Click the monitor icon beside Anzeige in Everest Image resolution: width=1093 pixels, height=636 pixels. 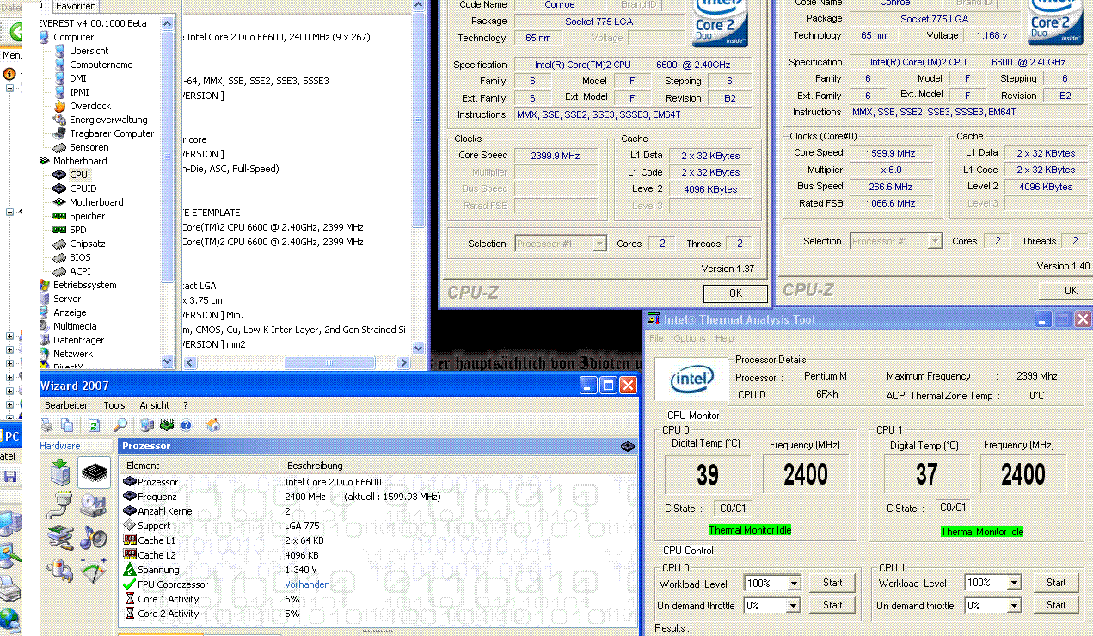[45, 312]
